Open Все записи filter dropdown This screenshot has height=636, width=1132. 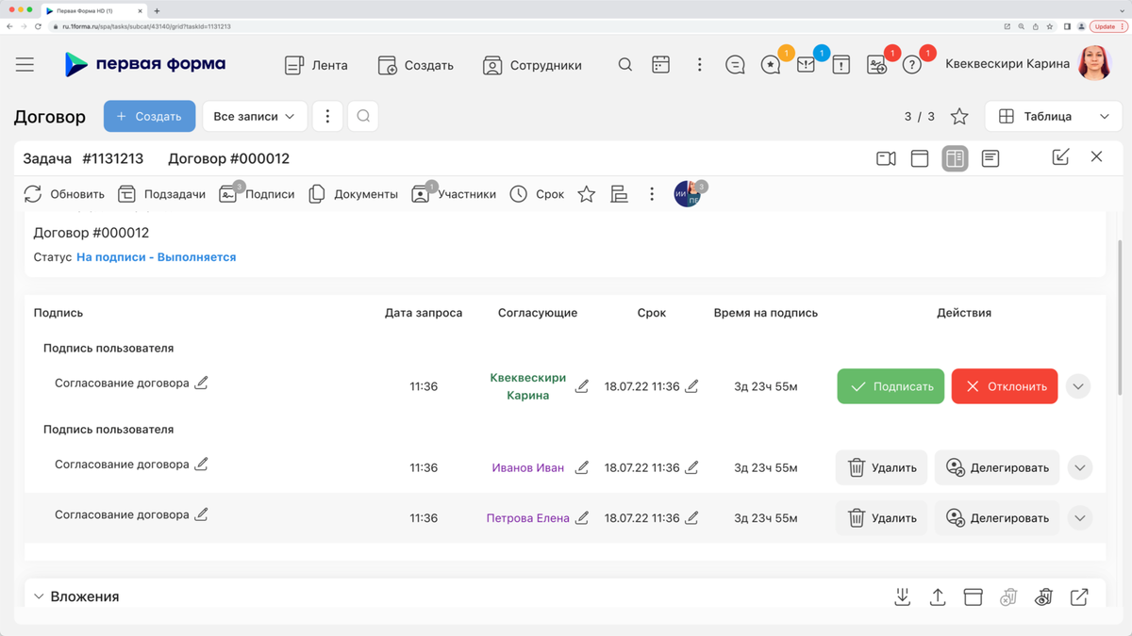tap(255, 116)
